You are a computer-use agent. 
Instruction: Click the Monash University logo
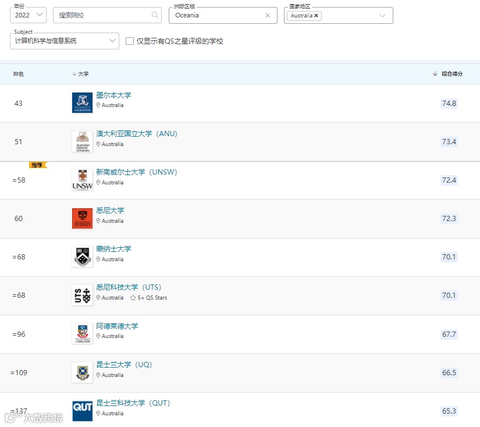(x=83, y=257)
